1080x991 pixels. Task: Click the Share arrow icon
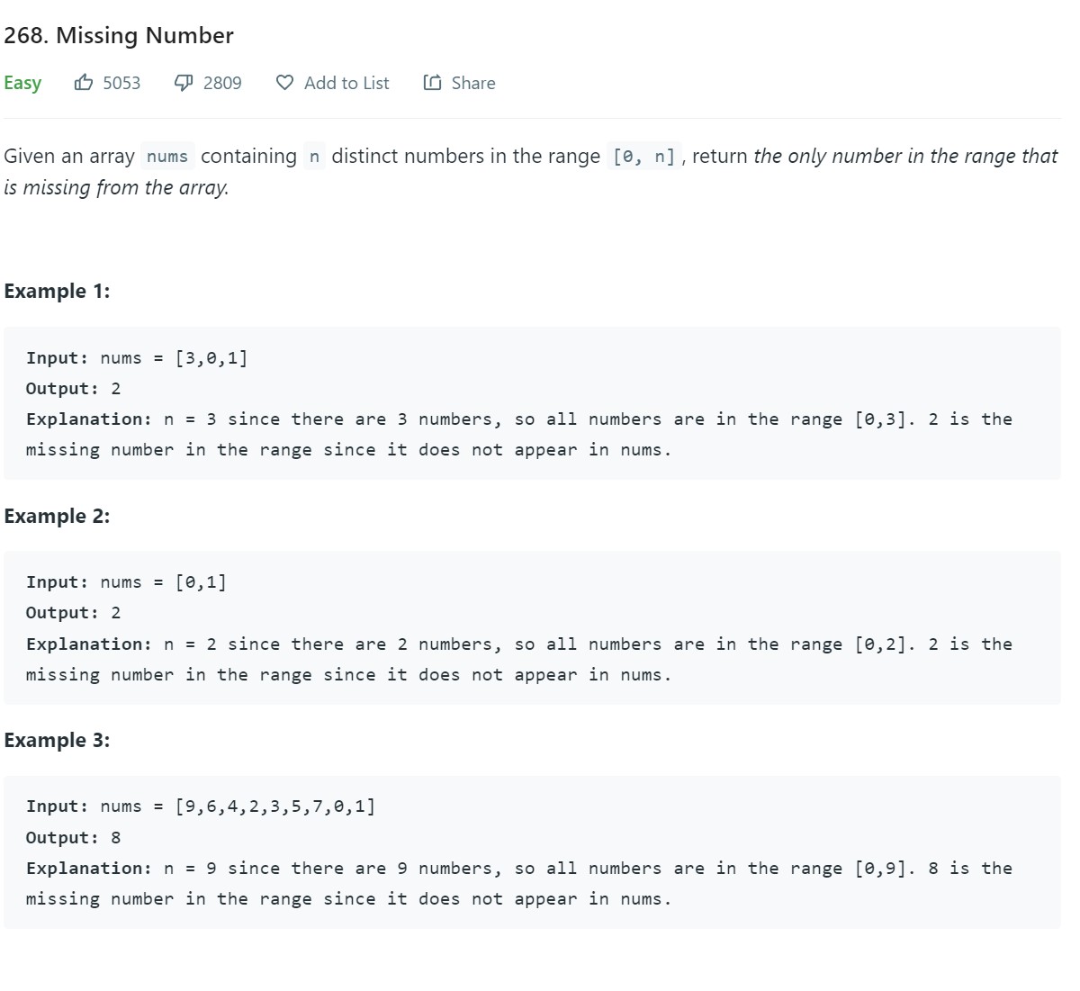pos(433,83)
